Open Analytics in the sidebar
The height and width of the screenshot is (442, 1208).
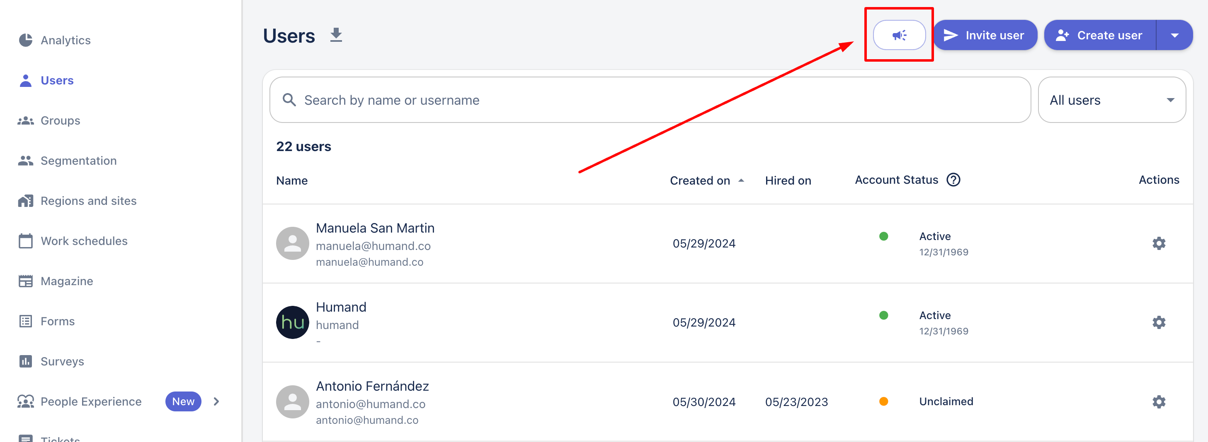(x=65, y=40)
